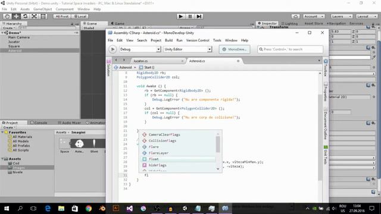Screen dimensions: 381x214
Task: Choose FlareLayer from autocomplete list
Action: (178, 153)
